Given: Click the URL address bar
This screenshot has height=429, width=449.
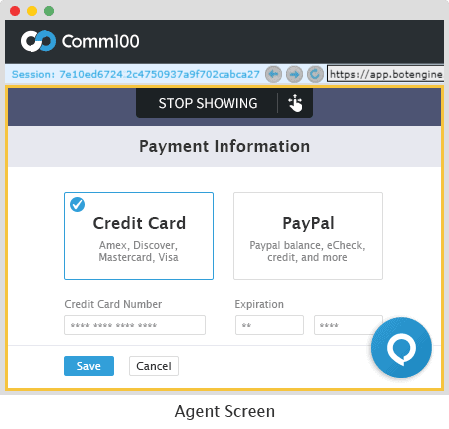Looking at the screenshot, I should (386, 74).
